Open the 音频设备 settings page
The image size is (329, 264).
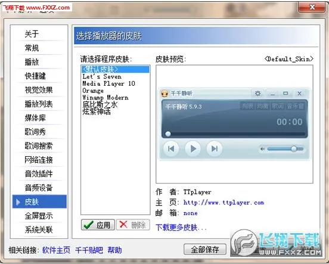click(x=39, y=188)
